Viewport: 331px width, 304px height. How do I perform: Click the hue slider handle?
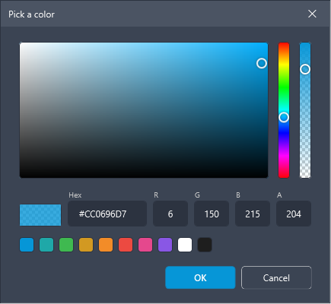point(284,117)
